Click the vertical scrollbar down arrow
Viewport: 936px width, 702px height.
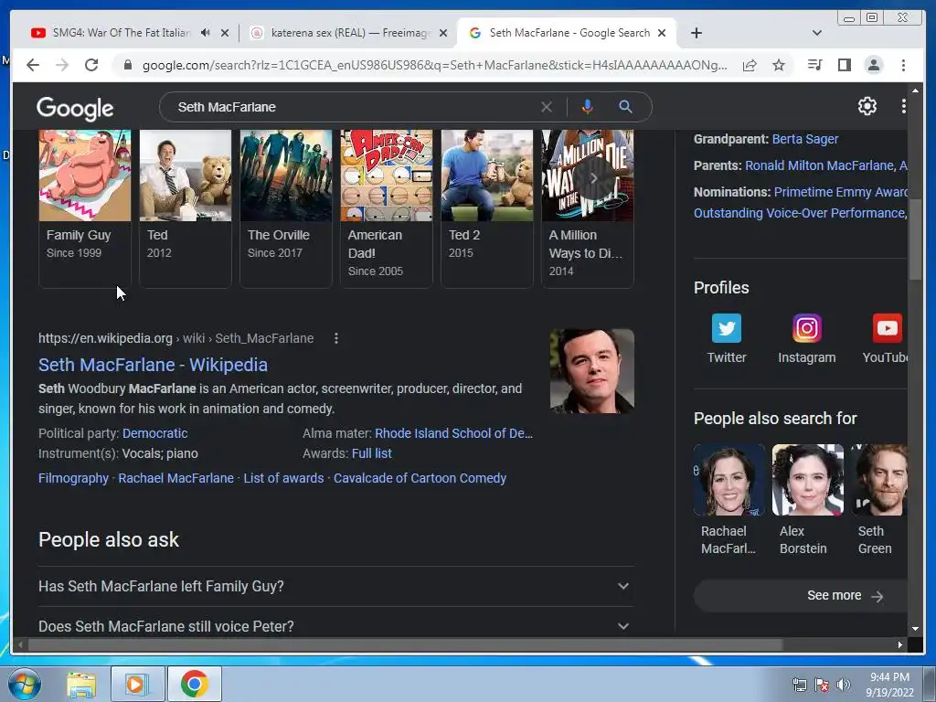pos(915,629)
